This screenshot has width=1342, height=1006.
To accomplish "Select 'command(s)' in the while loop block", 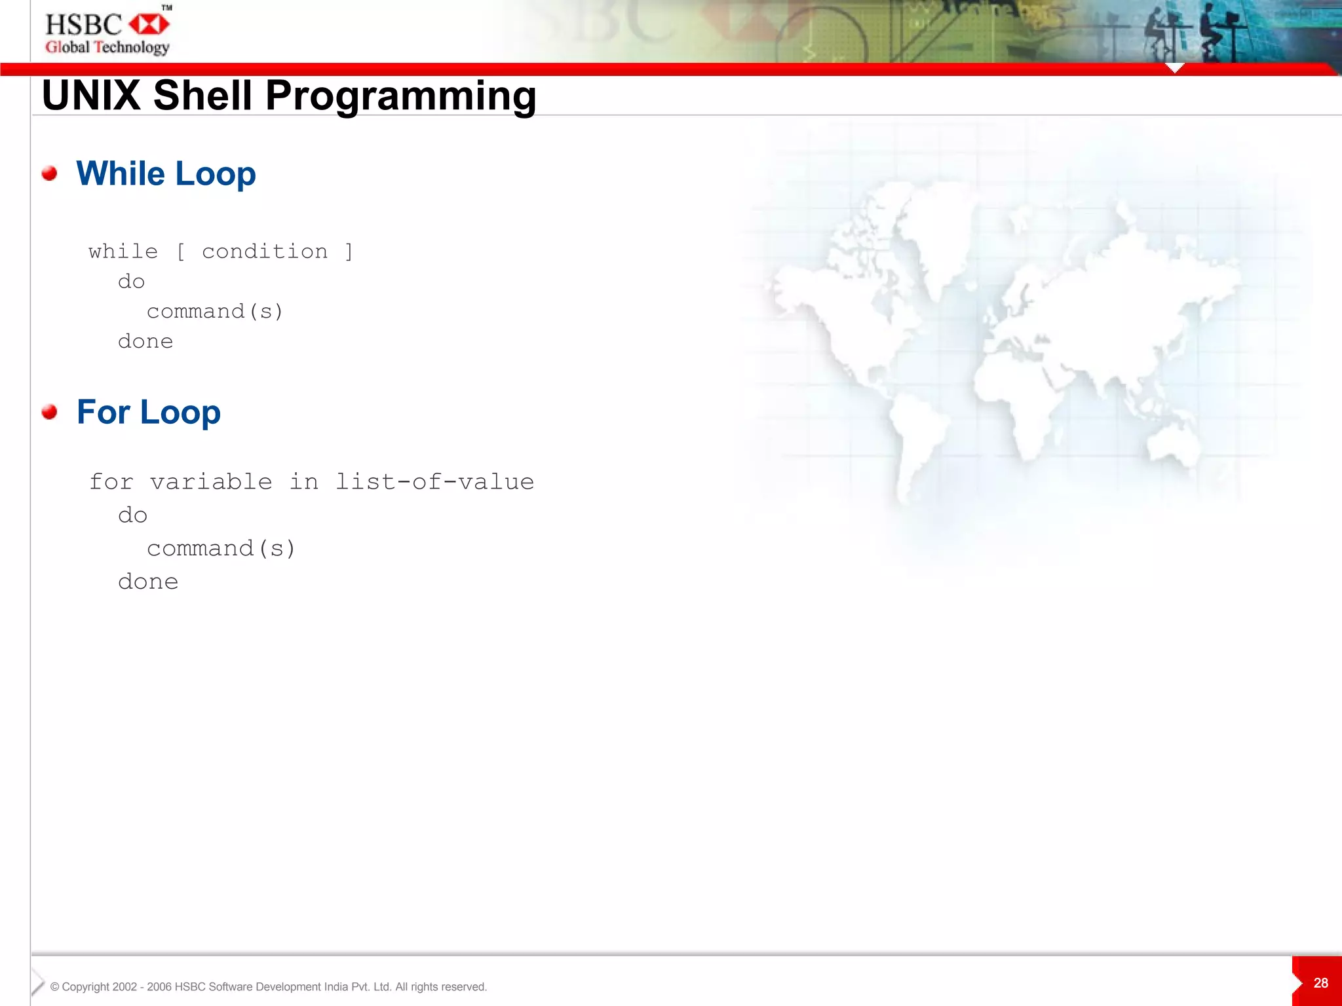I will click(215, 311).
